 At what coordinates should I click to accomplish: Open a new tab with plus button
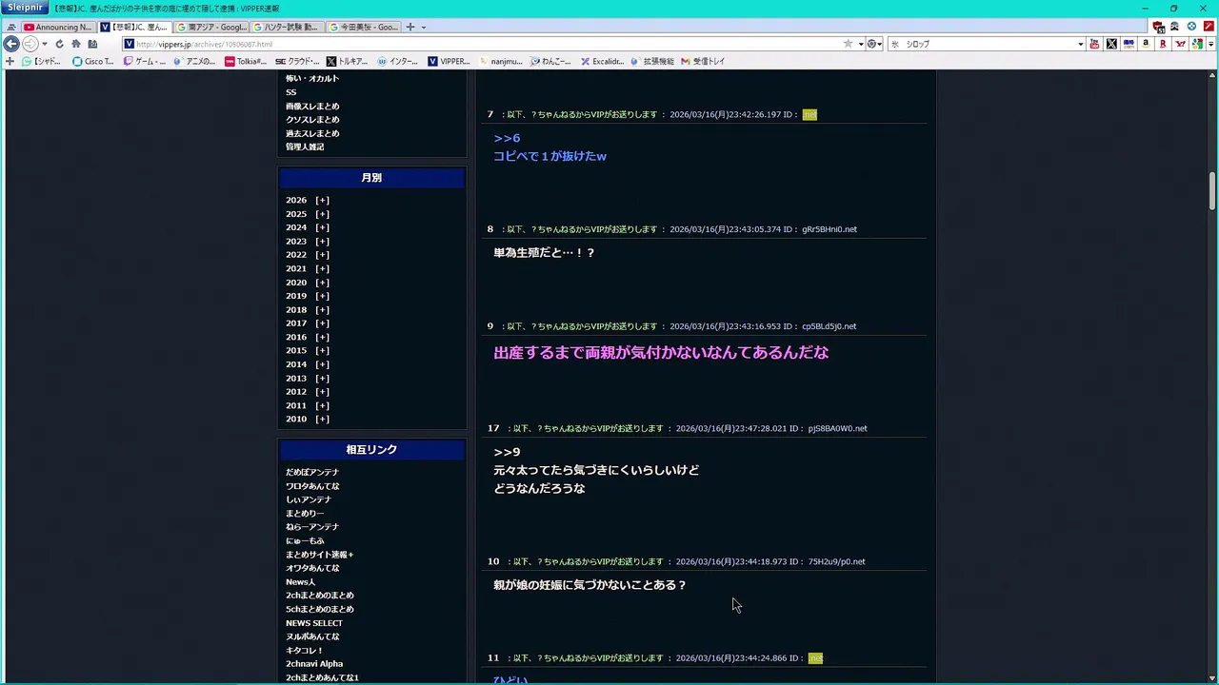410,27
